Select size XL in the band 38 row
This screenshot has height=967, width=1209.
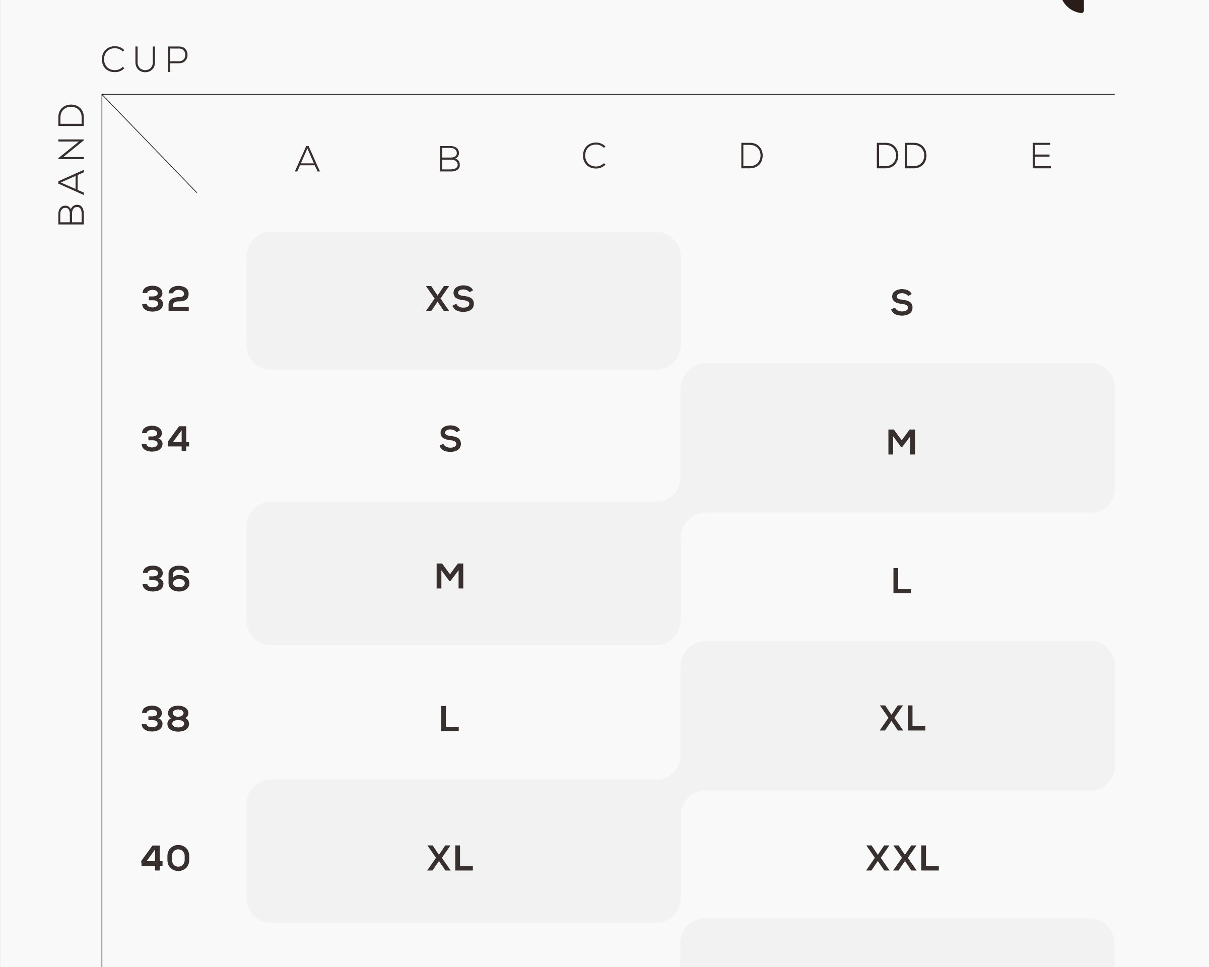902,718
